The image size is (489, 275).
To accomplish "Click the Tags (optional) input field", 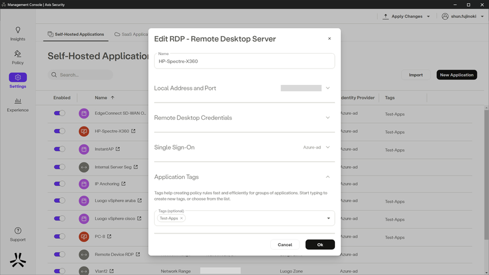I will point(244,218).
